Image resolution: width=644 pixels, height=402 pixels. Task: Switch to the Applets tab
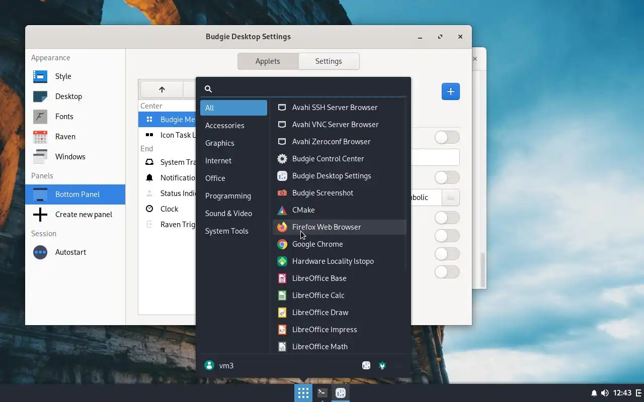268,61
